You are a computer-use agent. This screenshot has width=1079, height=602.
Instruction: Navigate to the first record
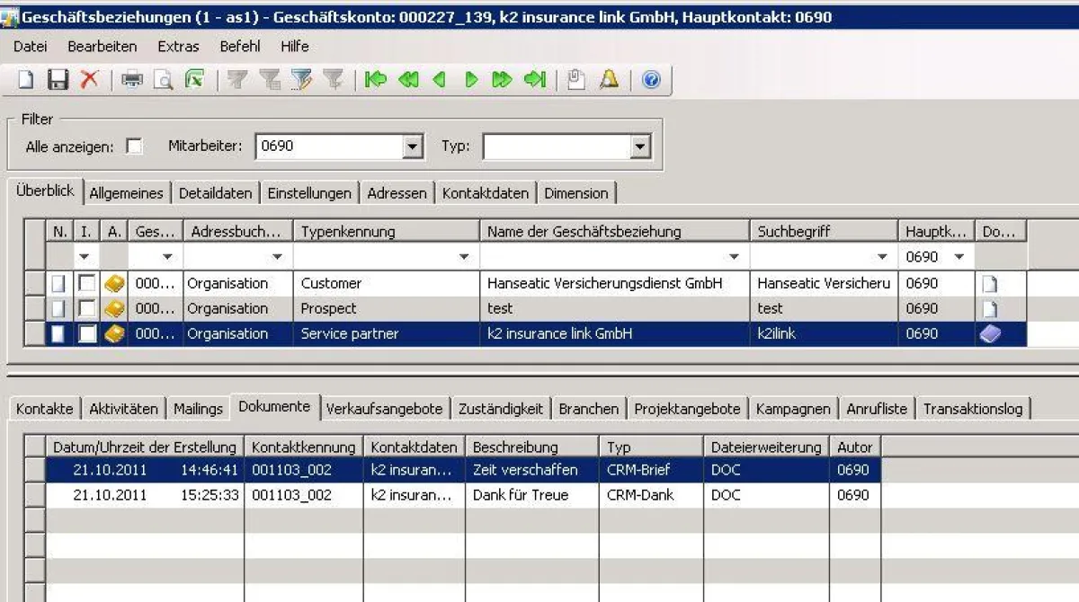point(374,80)
